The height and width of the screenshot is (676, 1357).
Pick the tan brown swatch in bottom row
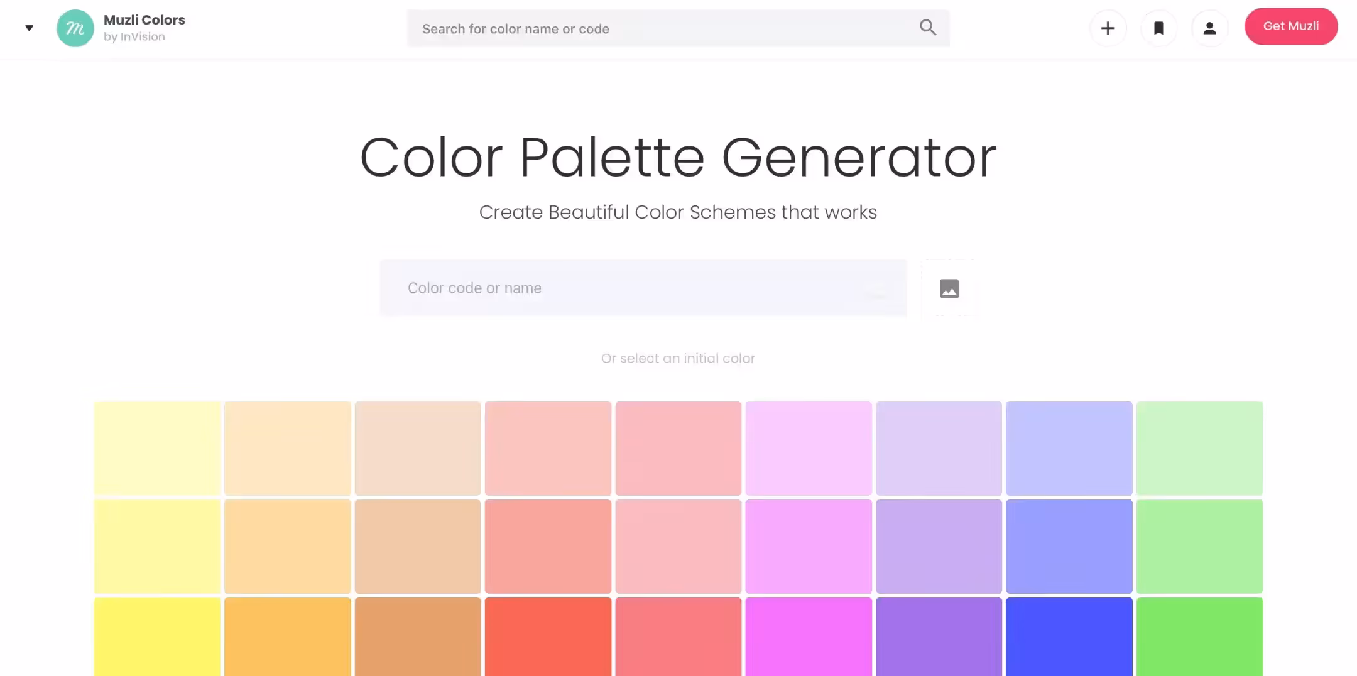click(417, 636)
